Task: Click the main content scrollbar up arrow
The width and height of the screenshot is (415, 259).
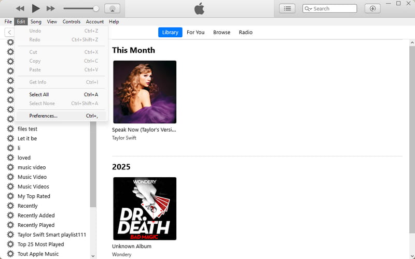Action: (412, 42)
